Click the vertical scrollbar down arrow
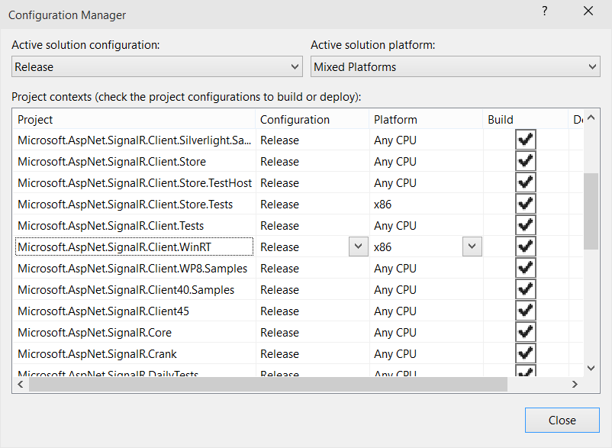 click(591, 368)
